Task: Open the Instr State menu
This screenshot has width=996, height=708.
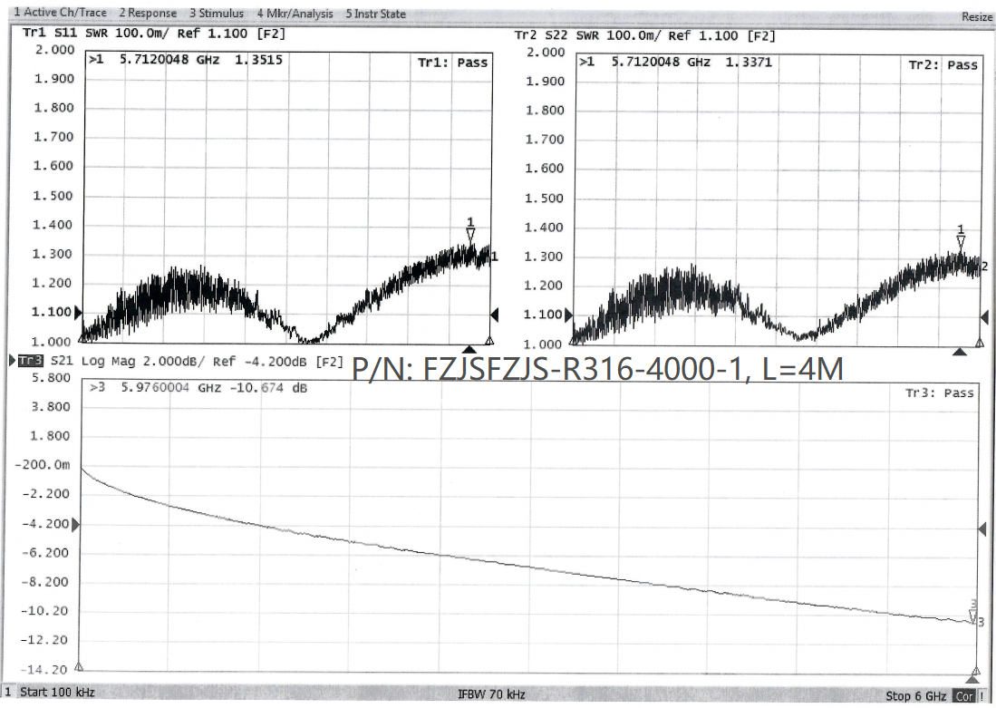Action: pyautogui.click(x=375, y=14)
